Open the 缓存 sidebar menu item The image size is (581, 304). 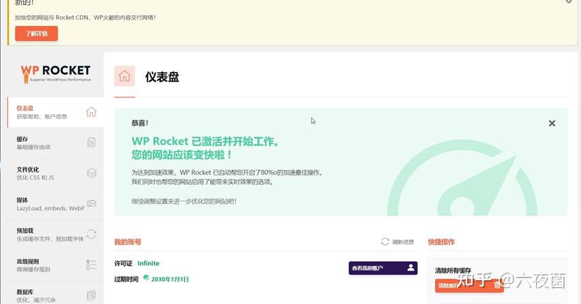coord(56,143)
